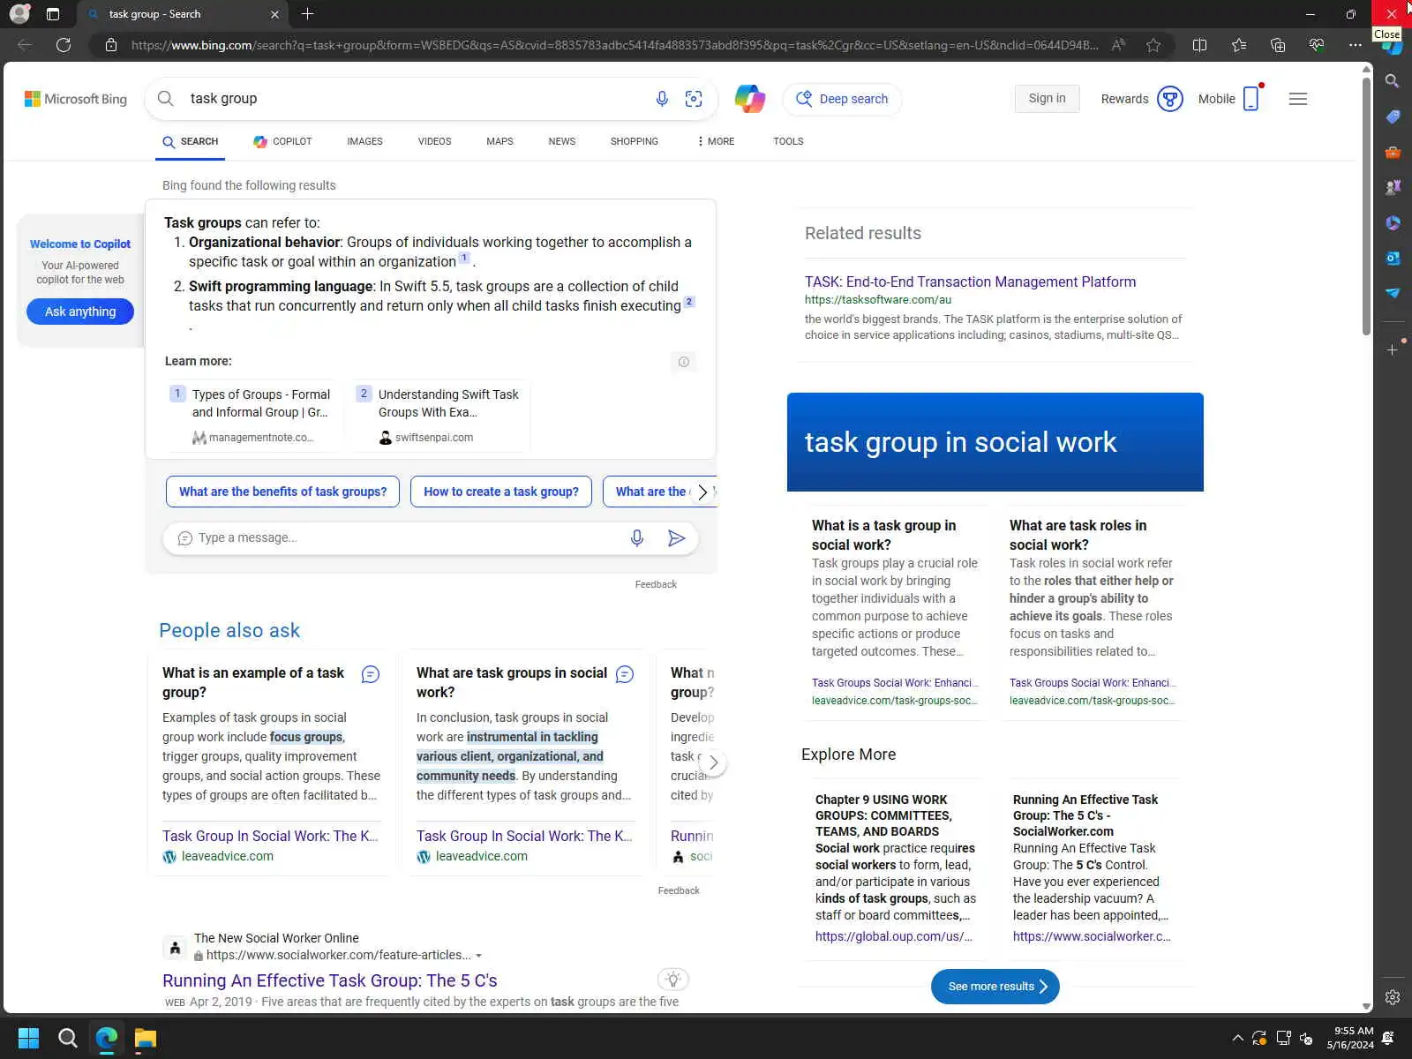This screenshot has height=1059, width=1412.
Task: Click the Rewards trophy icon
Action: pyautogui.click(x=1170, y=99)
